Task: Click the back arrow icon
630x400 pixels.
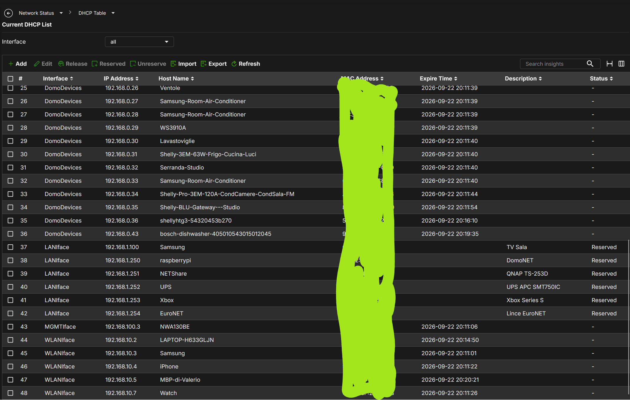Action: pyautogui.click(x=9, y=13)
